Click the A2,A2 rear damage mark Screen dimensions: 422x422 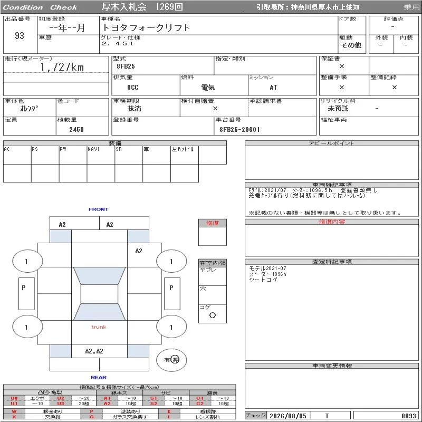[94, 351]
